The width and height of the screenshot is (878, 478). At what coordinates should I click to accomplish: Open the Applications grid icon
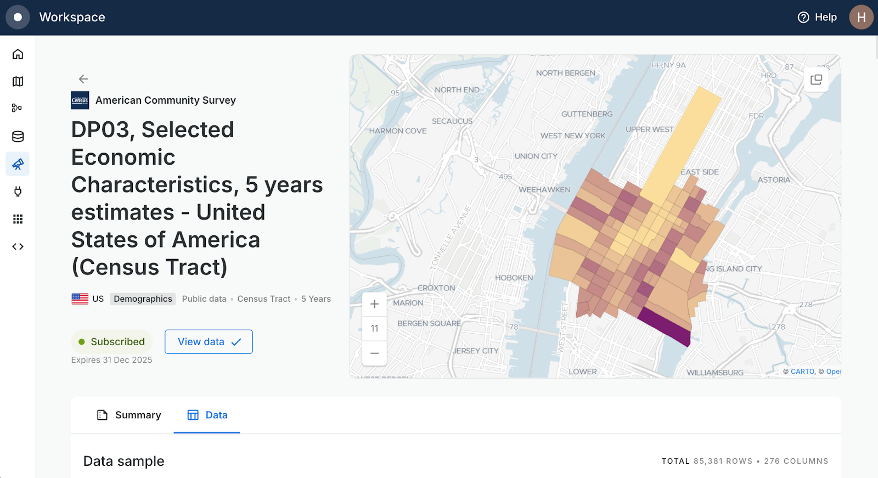pos(18,219)
